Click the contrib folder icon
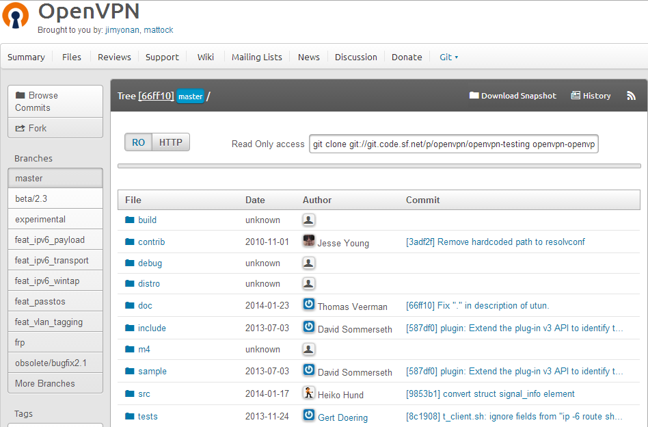Screen dimensions: 648x427 tap(130, 242)
